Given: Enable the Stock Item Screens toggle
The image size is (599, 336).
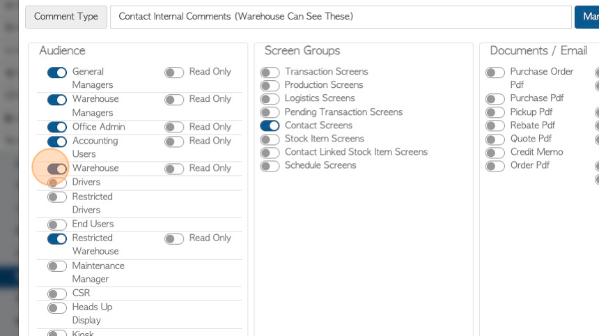Looking at the screenshot, I should coord(270,139).
